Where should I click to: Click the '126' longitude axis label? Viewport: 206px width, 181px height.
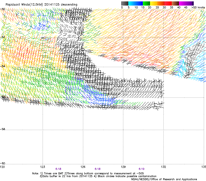tap(83, 167)
